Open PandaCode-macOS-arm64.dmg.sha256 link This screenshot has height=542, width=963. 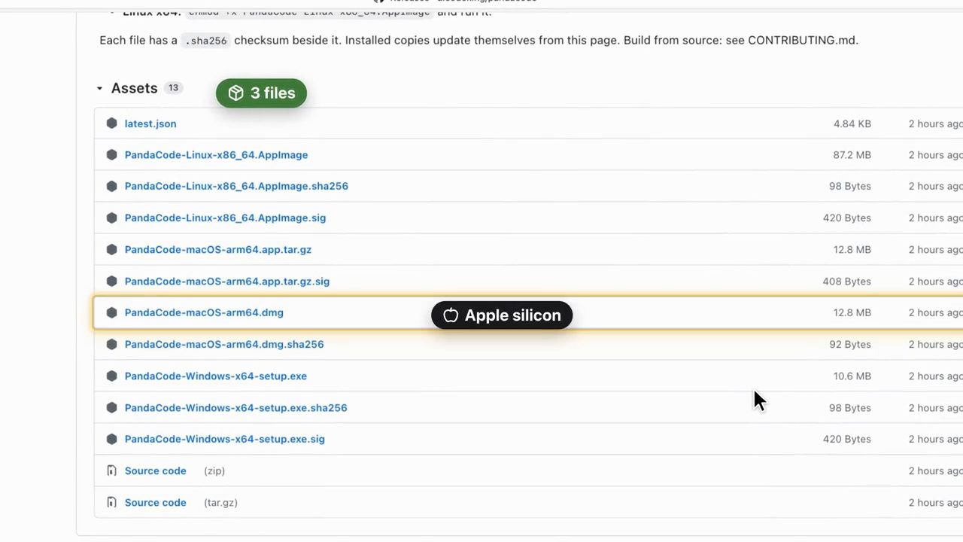click(224, 345)
